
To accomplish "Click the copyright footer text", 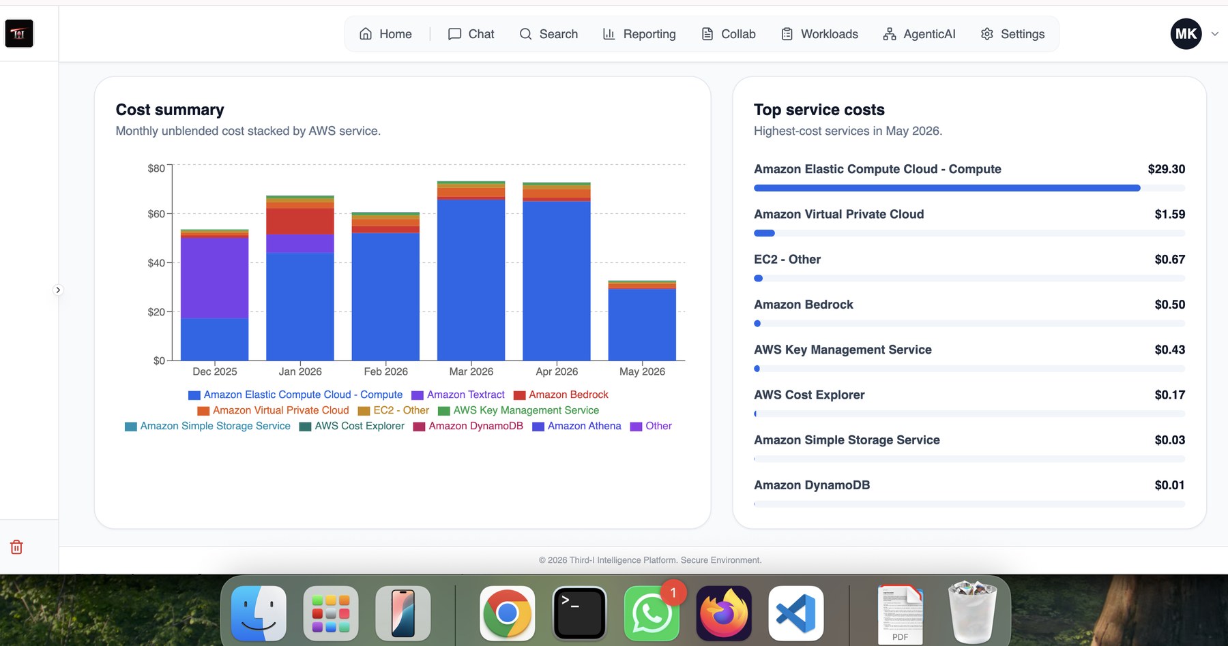I will pyautogui.click(x=650, y=560).
